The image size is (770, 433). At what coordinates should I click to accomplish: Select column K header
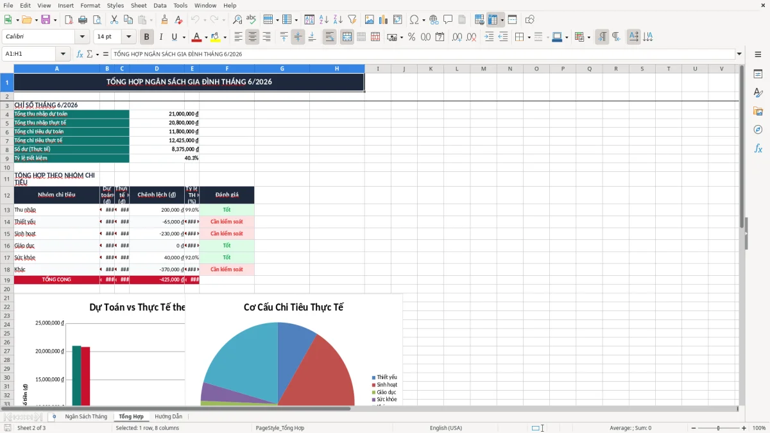431,69
